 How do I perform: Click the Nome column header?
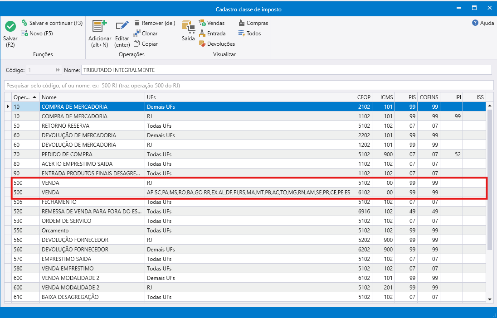pyautogui.click(x=93, y=97)
